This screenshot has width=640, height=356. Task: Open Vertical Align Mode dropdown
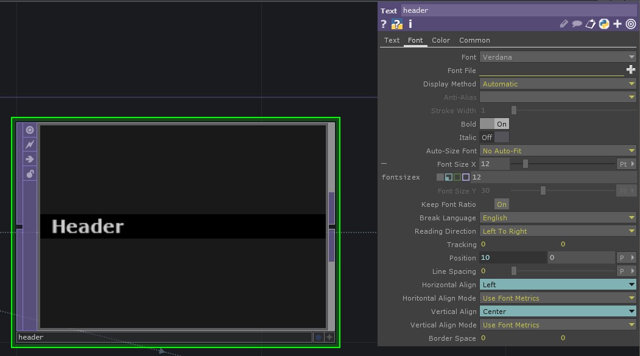(558, 325)
